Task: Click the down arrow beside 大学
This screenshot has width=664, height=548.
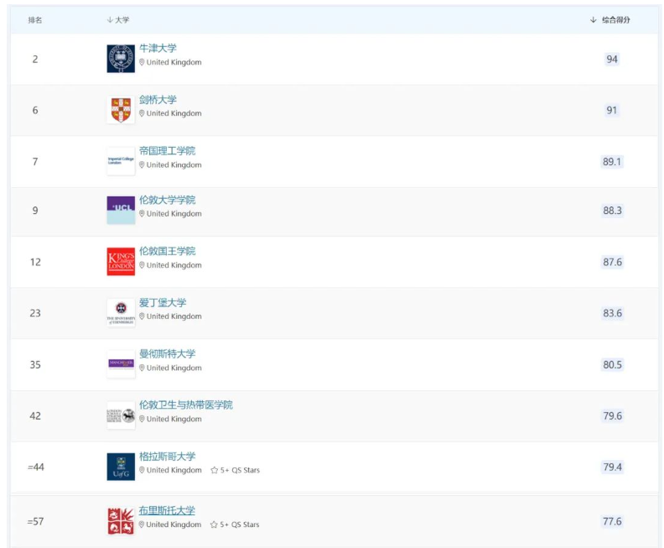Action: pyautogui.click(x=110, y=20)
